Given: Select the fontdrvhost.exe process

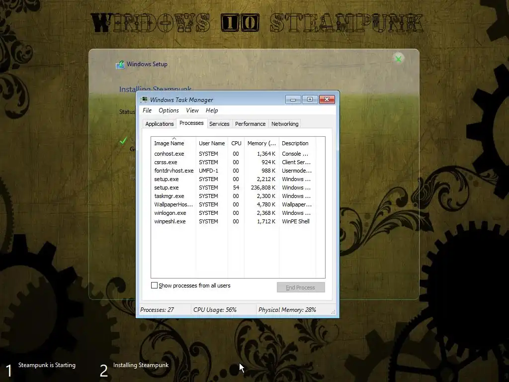Looking at the screenshot, I should [234, 171].
